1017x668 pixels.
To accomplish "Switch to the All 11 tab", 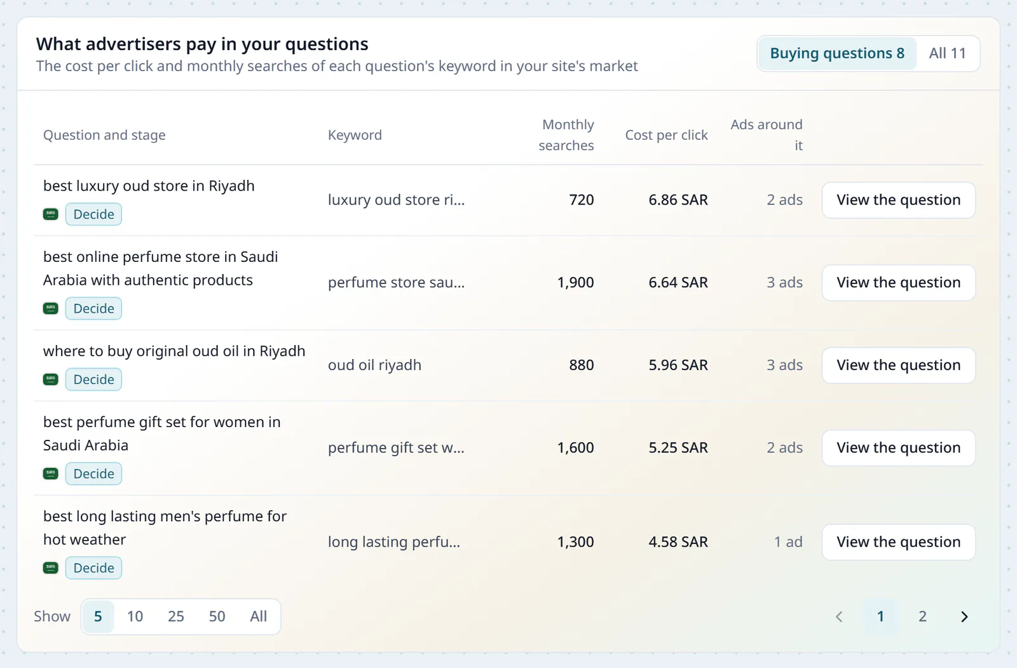I will coord(947,53).
